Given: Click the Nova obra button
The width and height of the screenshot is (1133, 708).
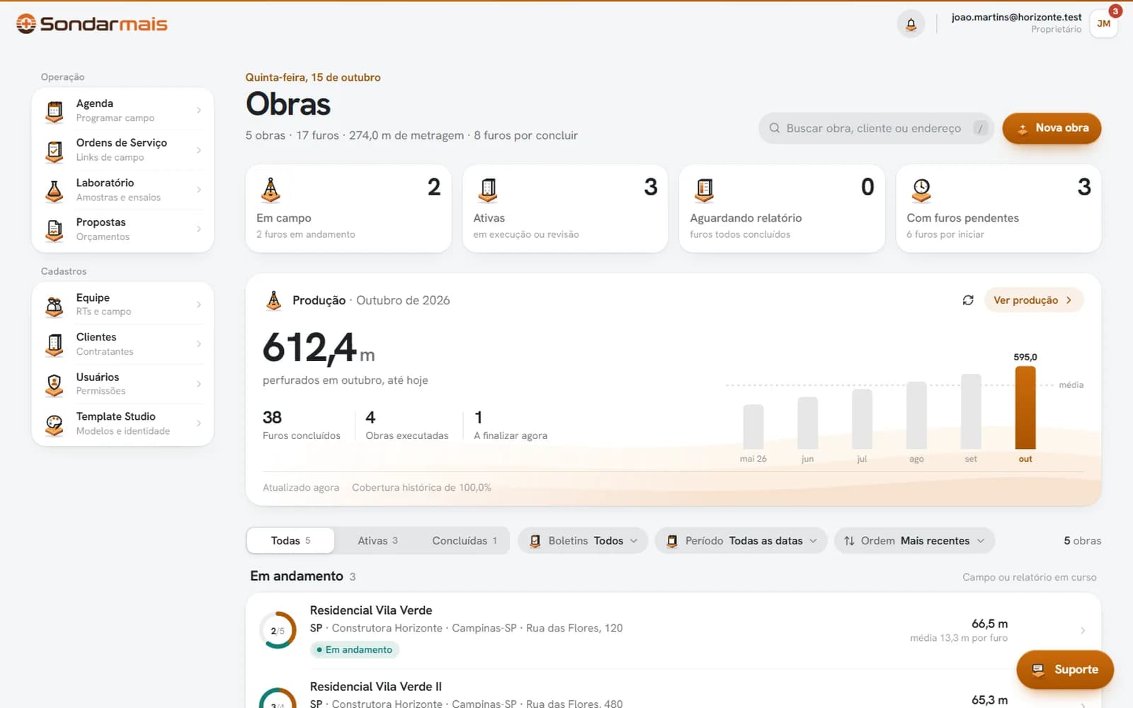Looking at the screenshot, I should coord(1052,128).
